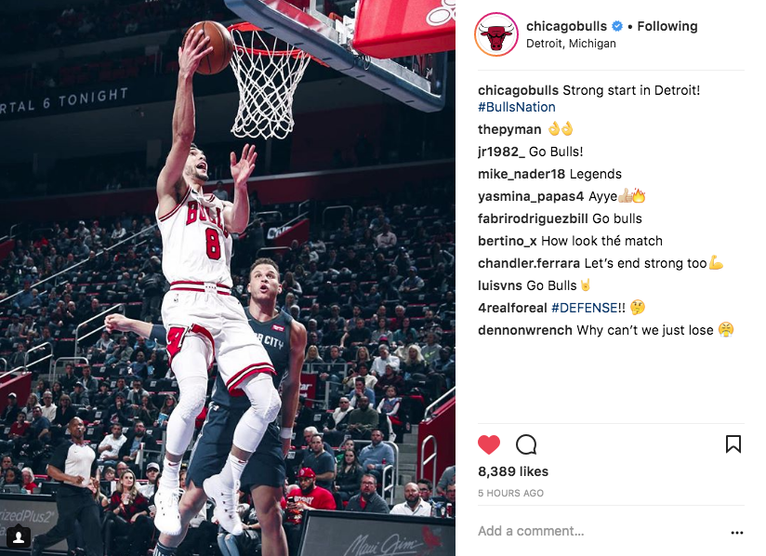Viewport: 766px width, 556px height.
Task: Open the #BullsNation hashtag
Action: coord(517,107)
